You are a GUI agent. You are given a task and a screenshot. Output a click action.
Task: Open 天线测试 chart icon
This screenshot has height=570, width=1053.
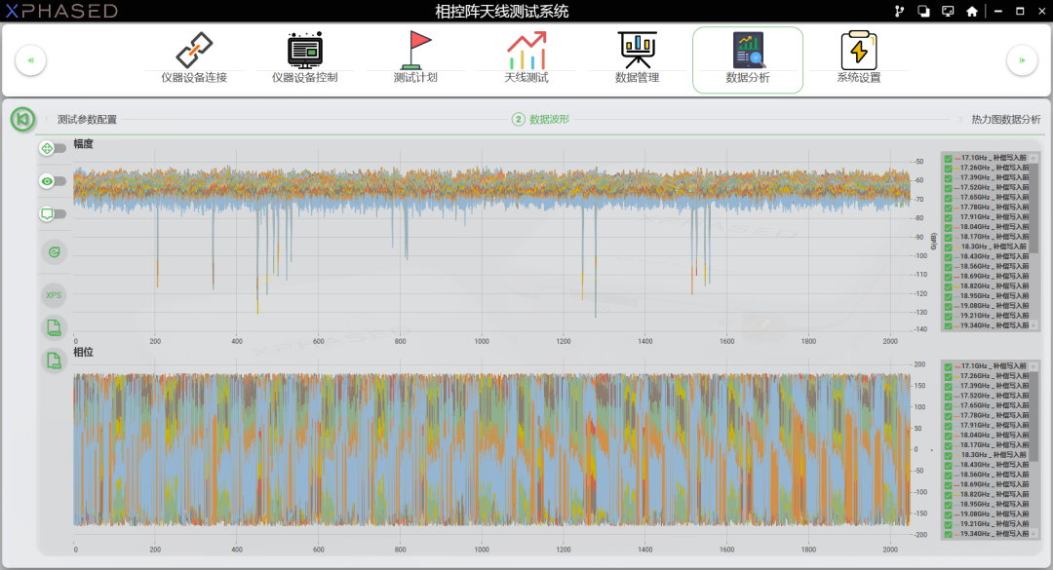click(x=526, y=51)
